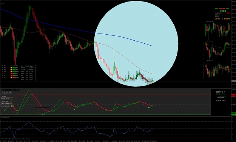Click the yellow signal dot in DAY row
Viewport: 236px width, 142px height.
[x=11, y=78]
